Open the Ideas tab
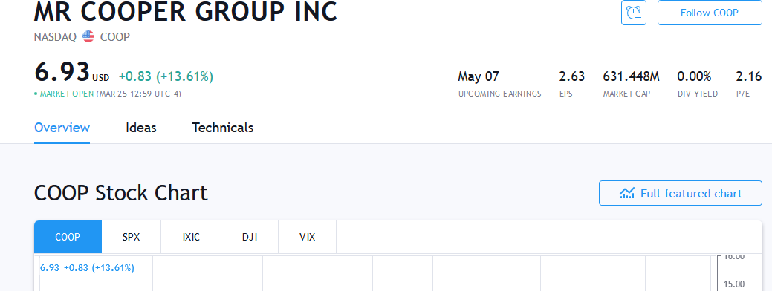The image size is (772, 291). (141, 128)
